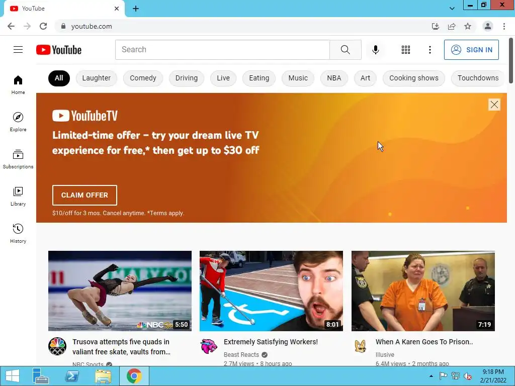
Task: Click the Chrome taskbar icon
Action: pyautogui.click(x=134, y=376)
